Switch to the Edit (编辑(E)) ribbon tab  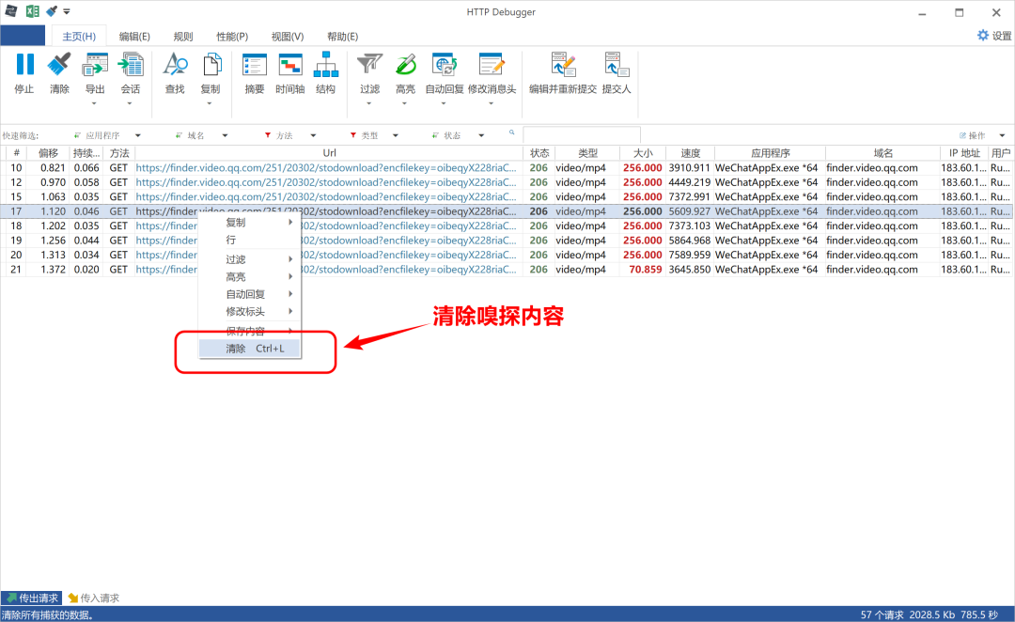tap(134, 37)
